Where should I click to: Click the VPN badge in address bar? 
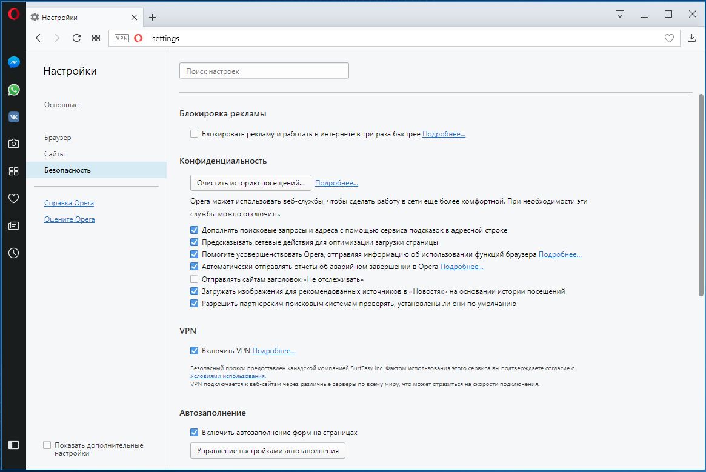coord(122,38)
